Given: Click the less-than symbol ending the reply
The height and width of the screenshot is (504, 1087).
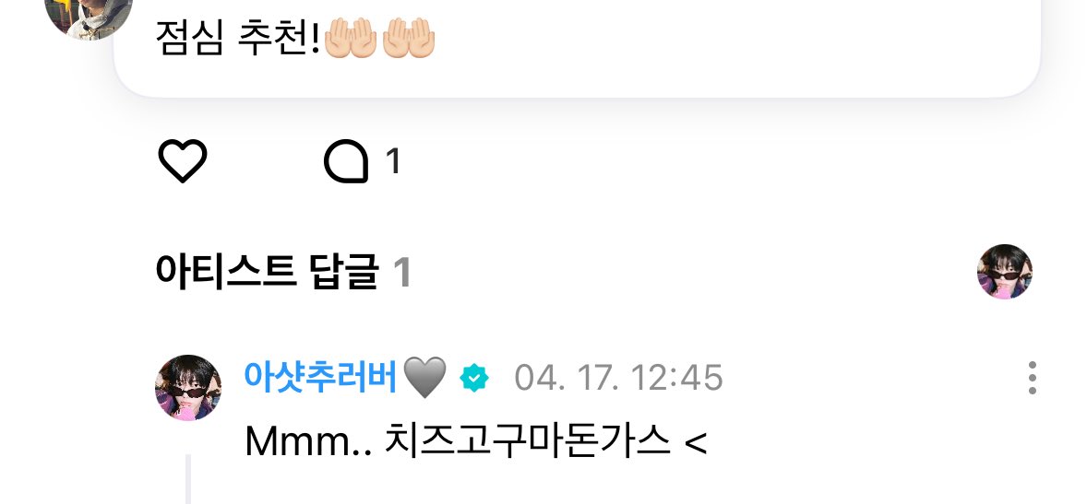Looking at the screenshot, I should 696,442.
